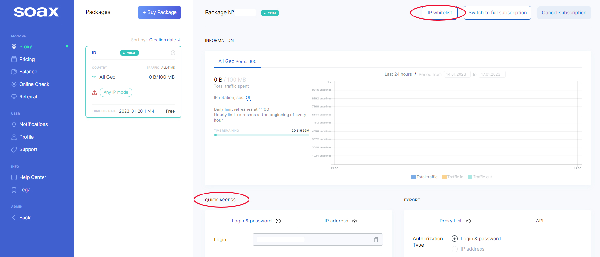Screen dimensions: 600x257
Task: Click the Profile person icon
Action: (x=14, y=137)
